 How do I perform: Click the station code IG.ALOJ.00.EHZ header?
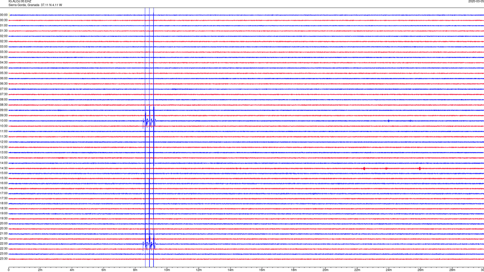tap(20, 2)
